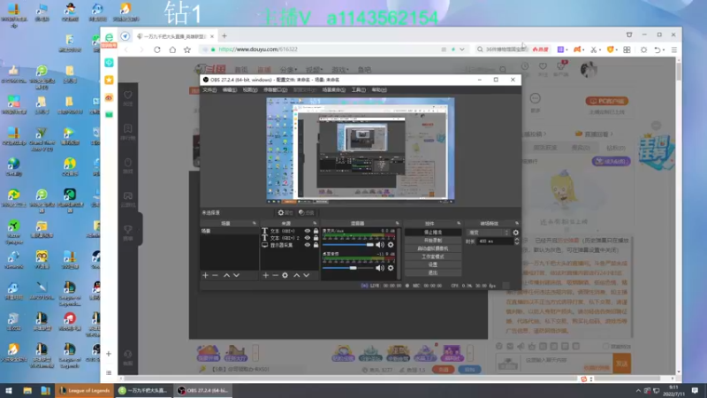
Task: Move selected source up in OBS
Action: point(297,275)
